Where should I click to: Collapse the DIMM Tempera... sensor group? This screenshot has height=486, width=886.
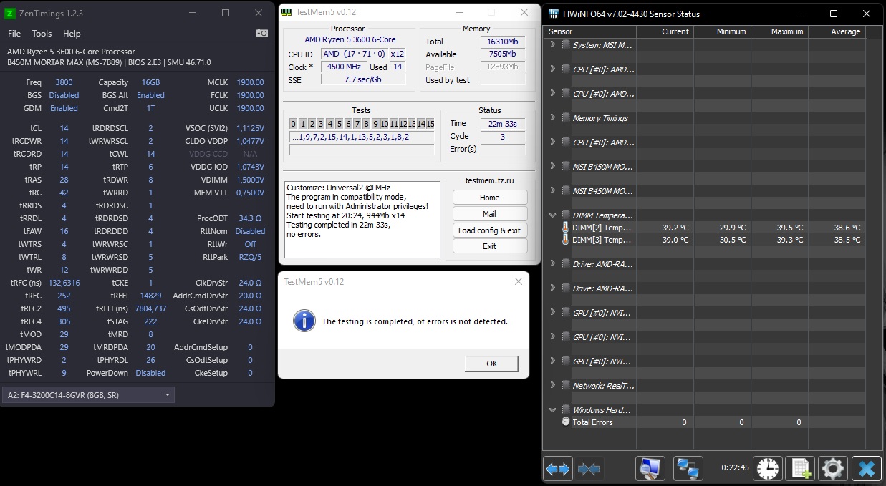pos(552,215)
